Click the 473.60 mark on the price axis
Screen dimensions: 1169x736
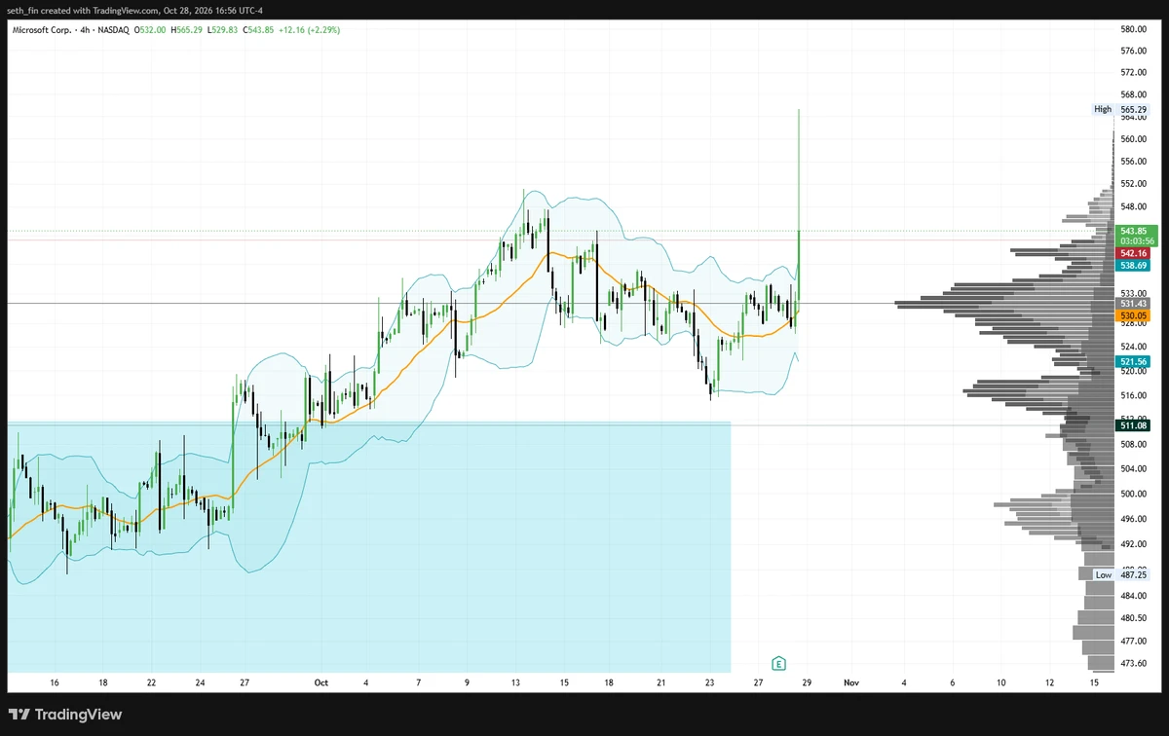[1133, 663]
